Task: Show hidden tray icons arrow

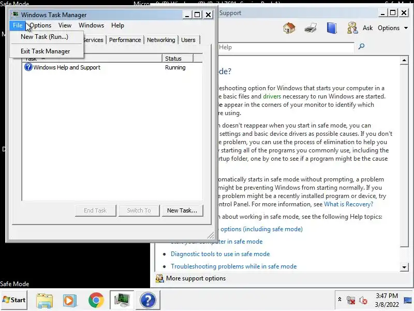Action: coord(340,300)
